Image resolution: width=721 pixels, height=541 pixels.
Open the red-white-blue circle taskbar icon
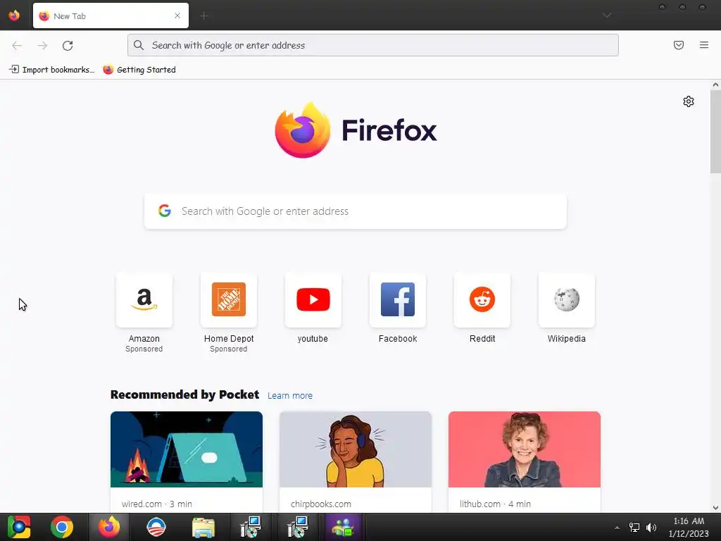tap(156, 527)
